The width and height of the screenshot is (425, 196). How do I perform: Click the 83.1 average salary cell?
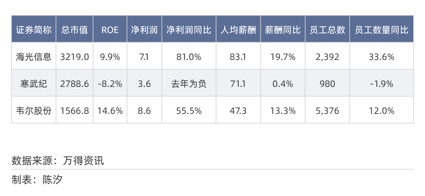238,57
